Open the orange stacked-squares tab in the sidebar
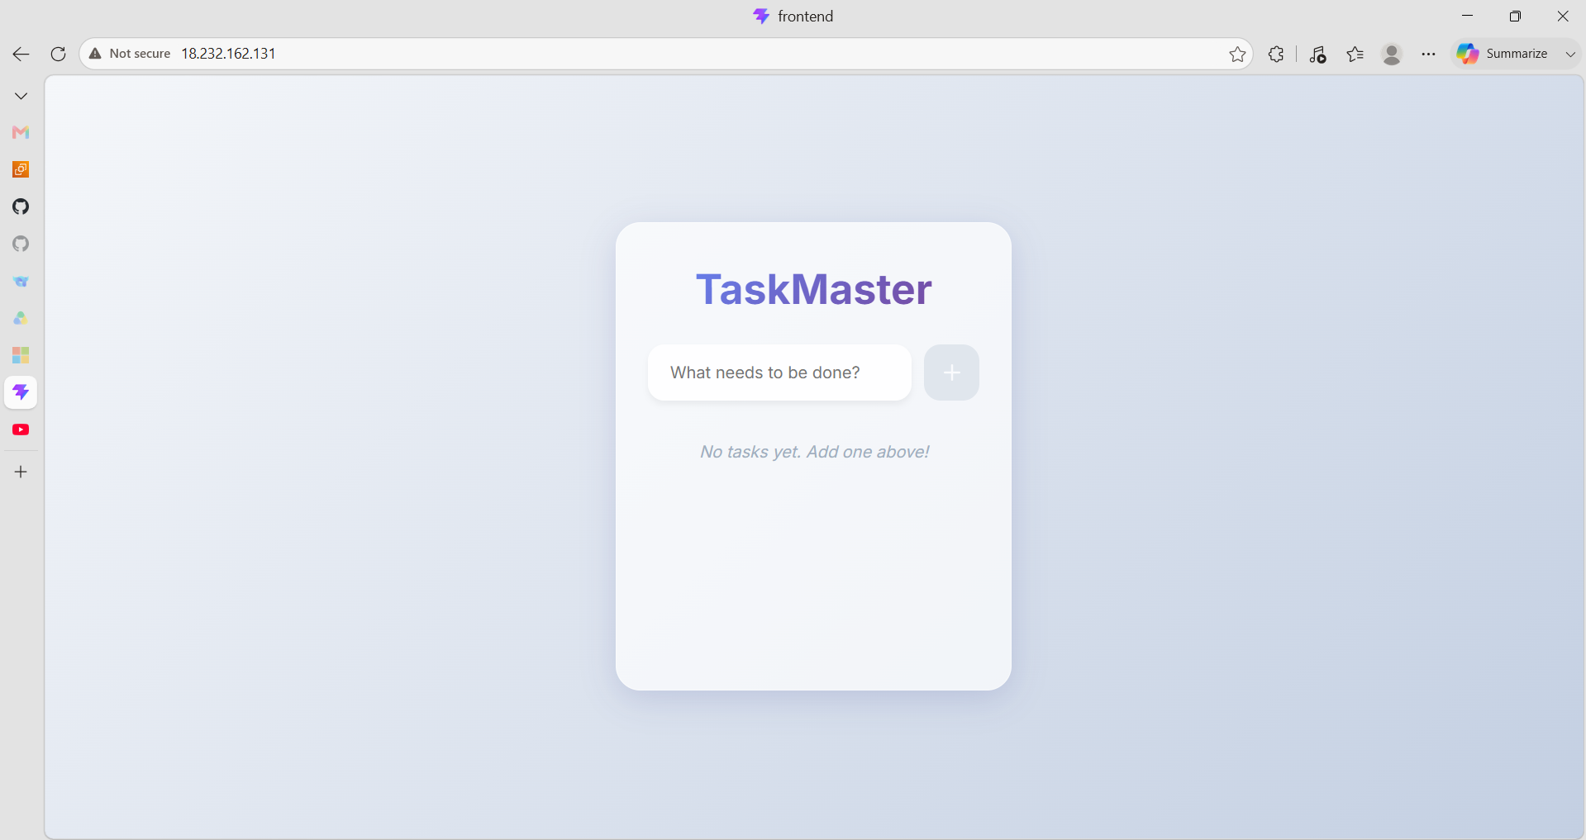The image size is (1586, 840). pyautogui.click(x=21, y=169)
